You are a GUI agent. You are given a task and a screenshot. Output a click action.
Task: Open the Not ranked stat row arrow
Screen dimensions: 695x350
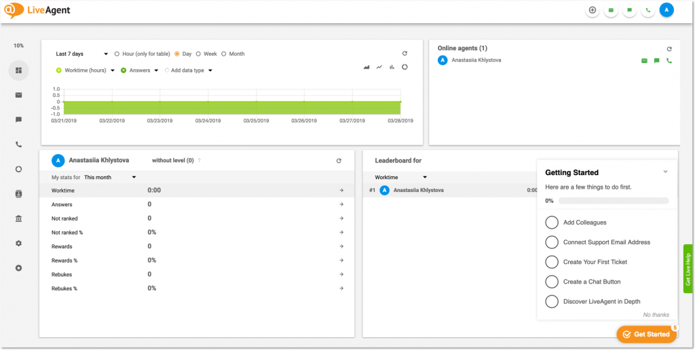pyautogui.click(x=341, y=218)
